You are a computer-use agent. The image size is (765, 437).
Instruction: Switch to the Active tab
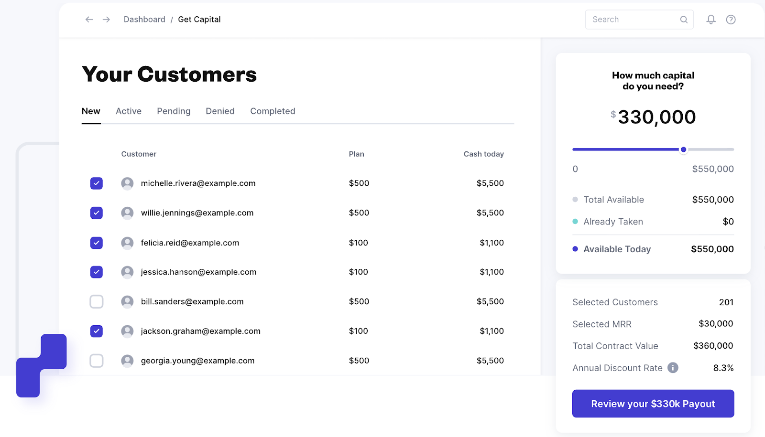[129, 111]
